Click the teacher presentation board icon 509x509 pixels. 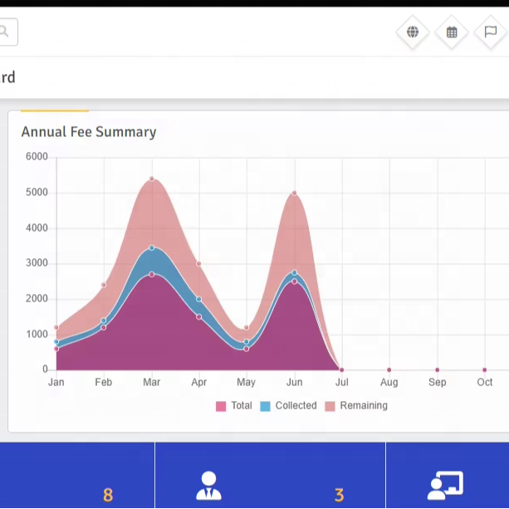(x=445, y=486)
